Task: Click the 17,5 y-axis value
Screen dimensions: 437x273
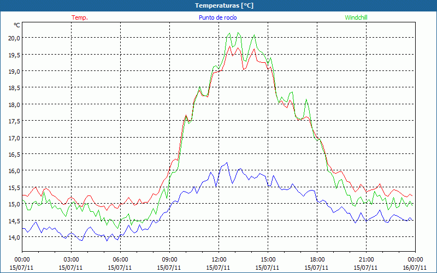Action: 14,121
